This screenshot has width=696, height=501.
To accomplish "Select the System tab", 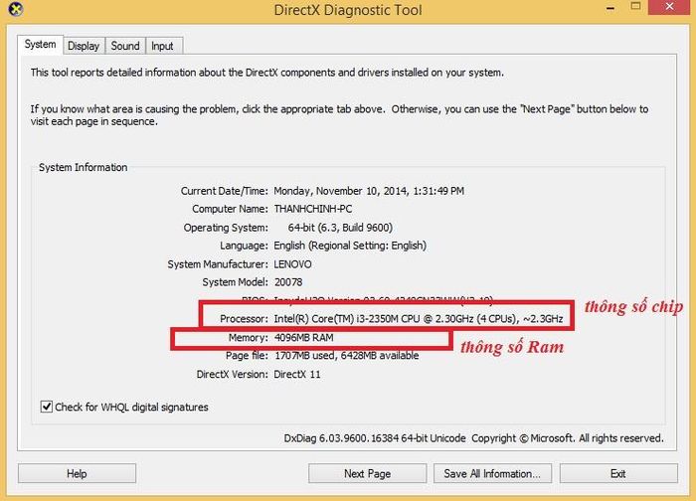I will pyautogui.click(x=41, y=45).
